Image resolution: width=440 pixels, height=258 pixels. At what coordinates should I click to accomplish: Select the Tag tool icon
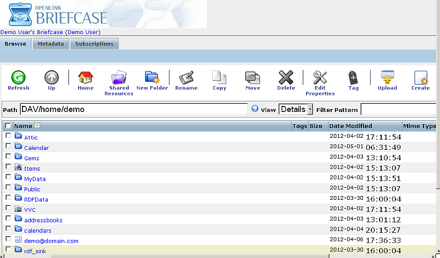pos(353,78)
